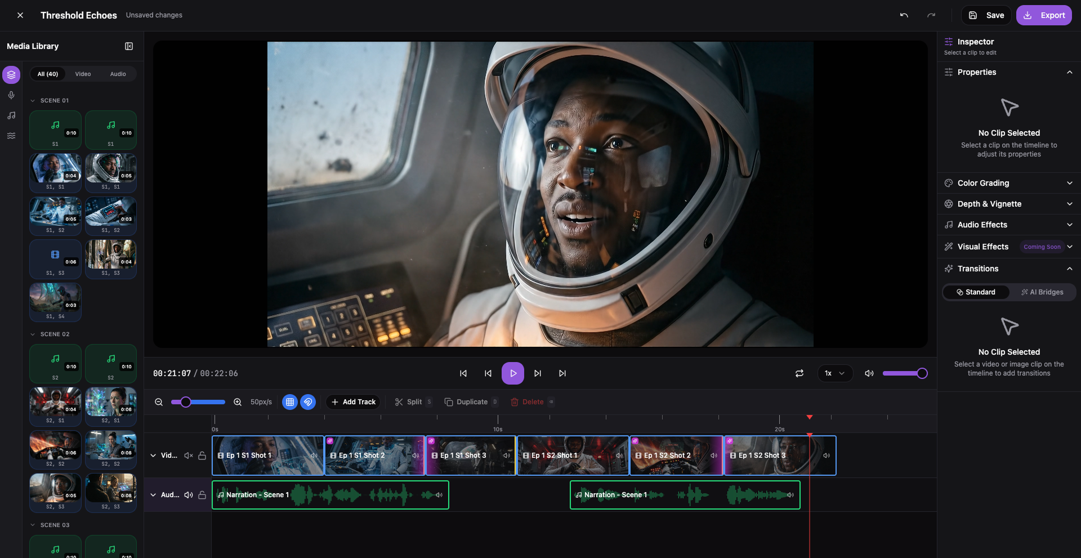Delete the selected clip

531,401
